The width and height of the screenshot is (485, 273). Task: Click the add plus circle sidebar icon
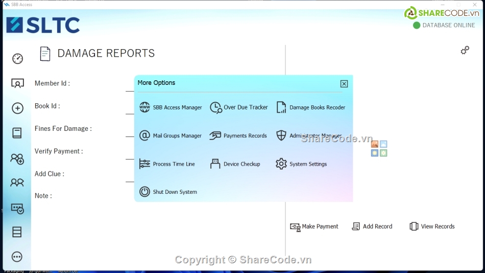(x=17, y=108)
